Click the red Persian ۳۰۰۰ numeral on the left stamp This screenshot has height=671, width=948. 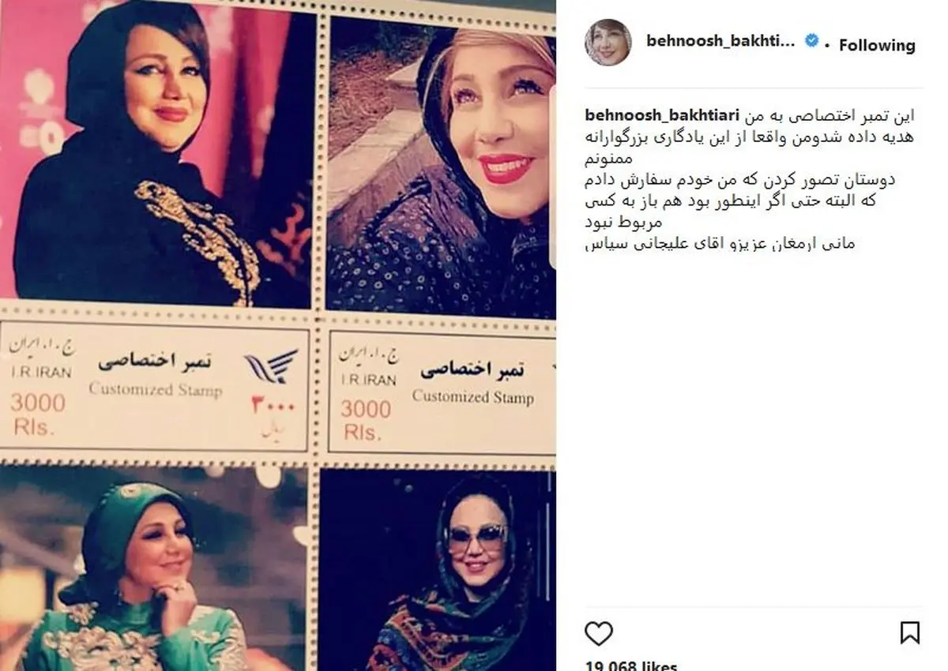click(x=273, y=408)
